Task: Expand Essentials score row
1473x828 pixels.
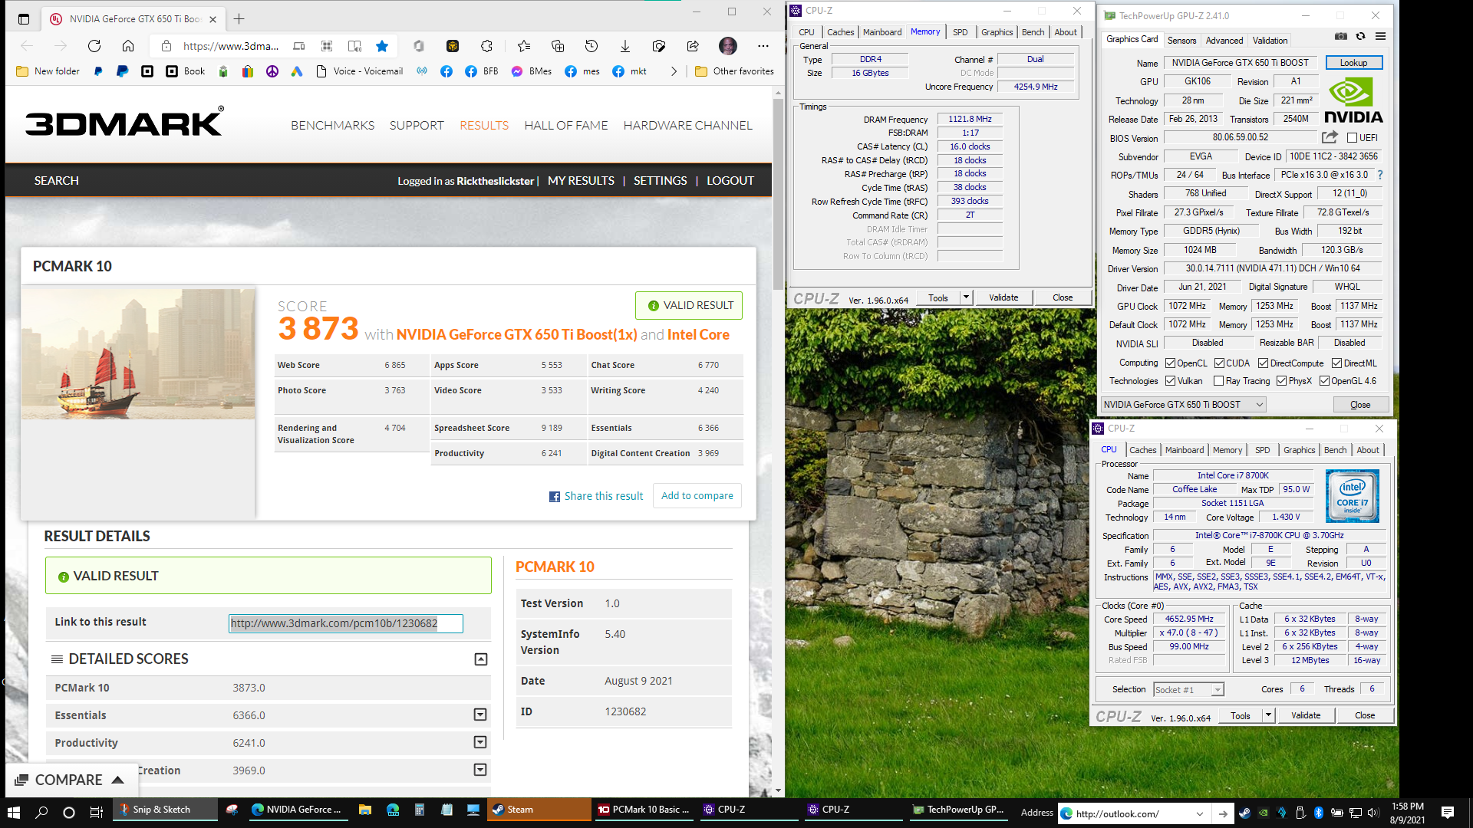Action: point(480,715)
